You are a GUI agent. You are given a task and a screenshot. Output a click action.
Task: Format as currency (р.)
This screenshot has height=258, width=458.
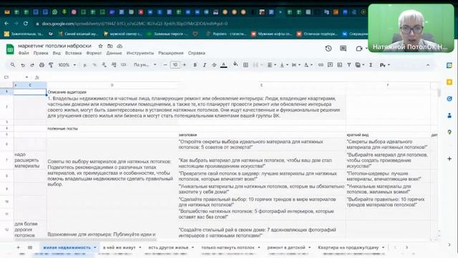(x=84, y=65)
